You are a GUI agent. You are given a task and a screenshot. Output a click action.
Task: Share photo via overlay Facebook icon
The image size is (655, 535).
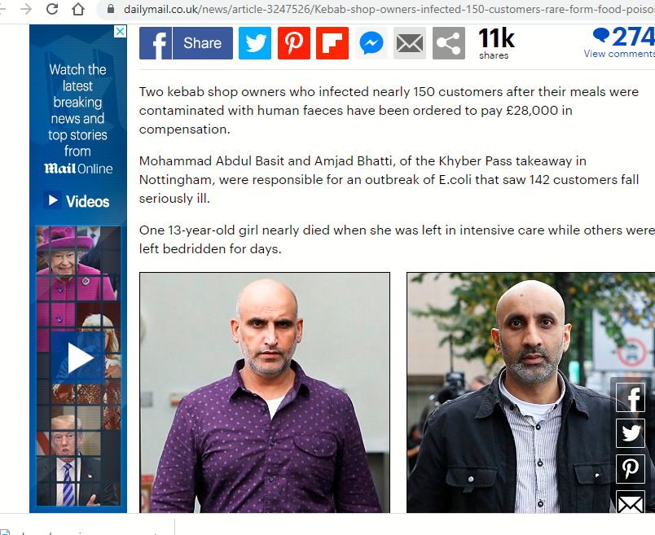[x=631, y=398]
